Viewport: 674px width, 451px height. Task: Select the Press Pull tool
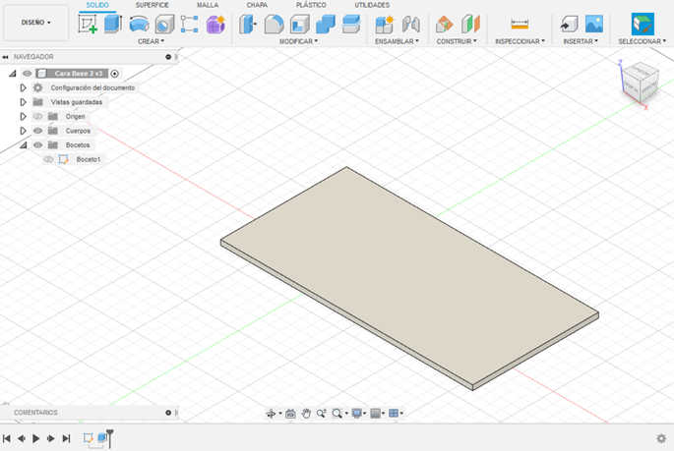[x=248, y=24]
